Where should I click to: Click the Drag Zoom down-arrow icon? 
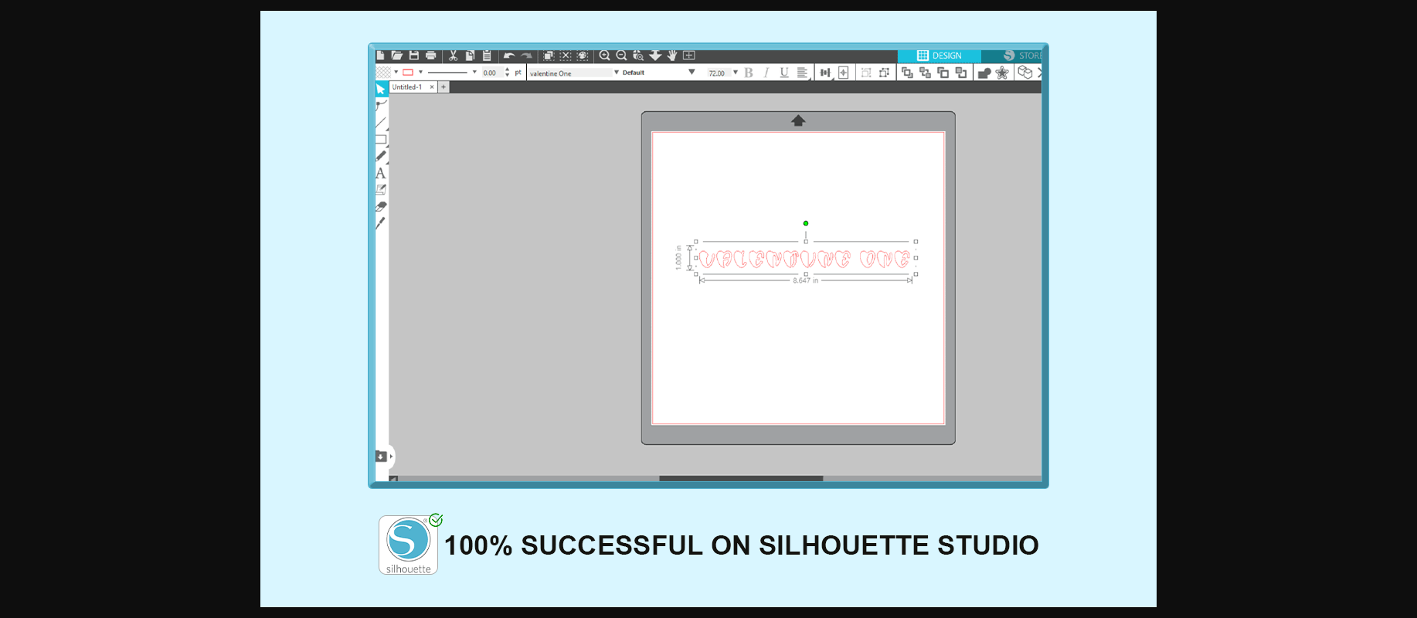point(655,56)
